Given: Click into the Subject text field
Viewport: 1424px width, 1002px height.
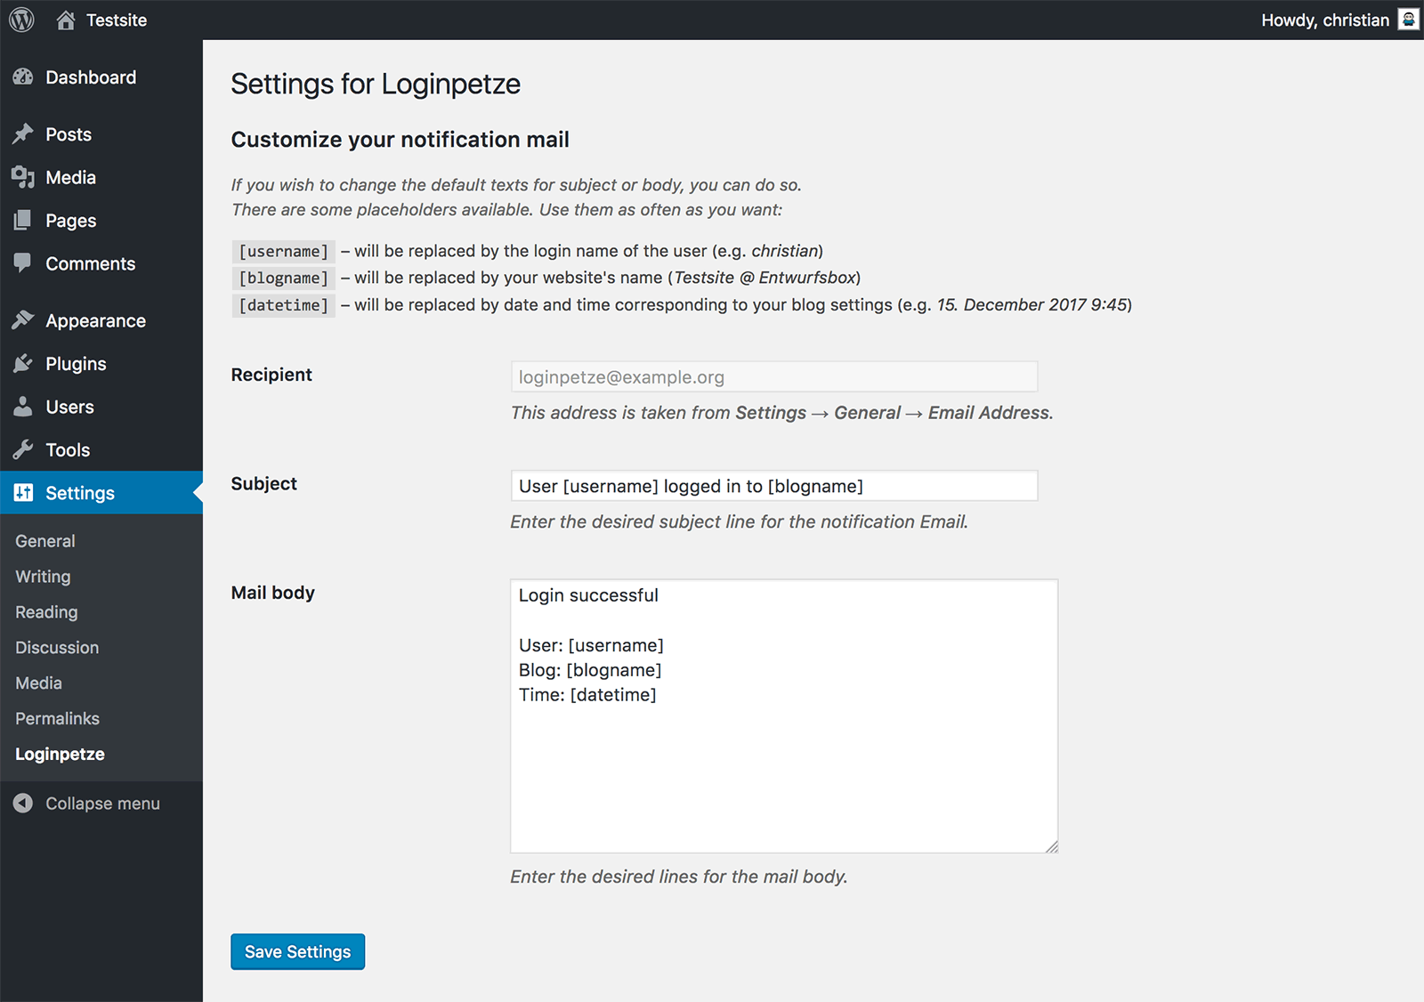Looking at the screenshot, I should tap(773, 486).
